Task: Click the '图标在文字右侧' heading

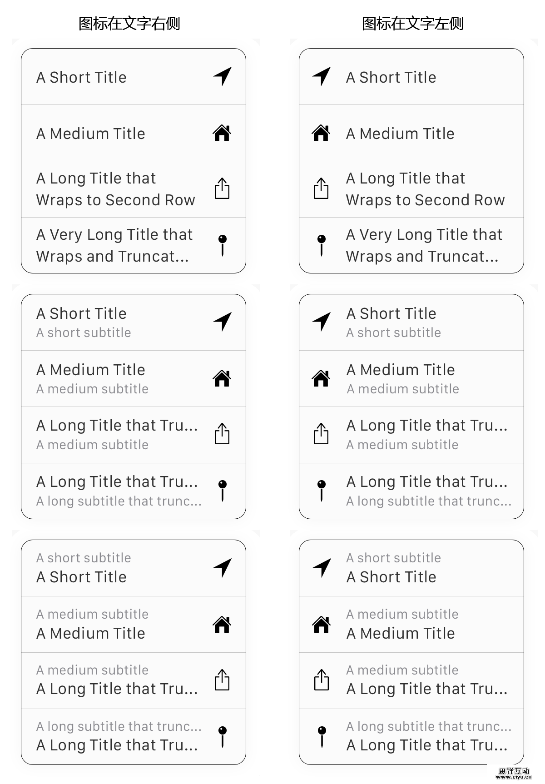Action: 129,24
